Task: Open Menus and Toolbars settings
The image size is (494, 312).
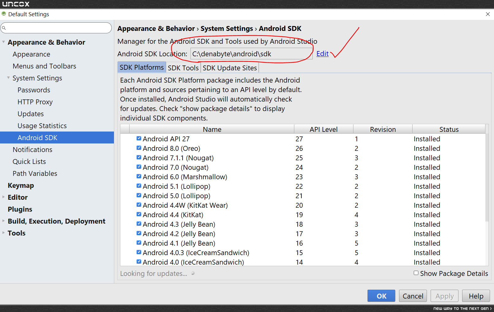Action: pos(44,66)
